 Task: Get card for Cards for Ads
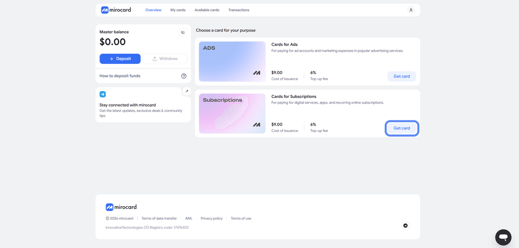coord(402,76)
